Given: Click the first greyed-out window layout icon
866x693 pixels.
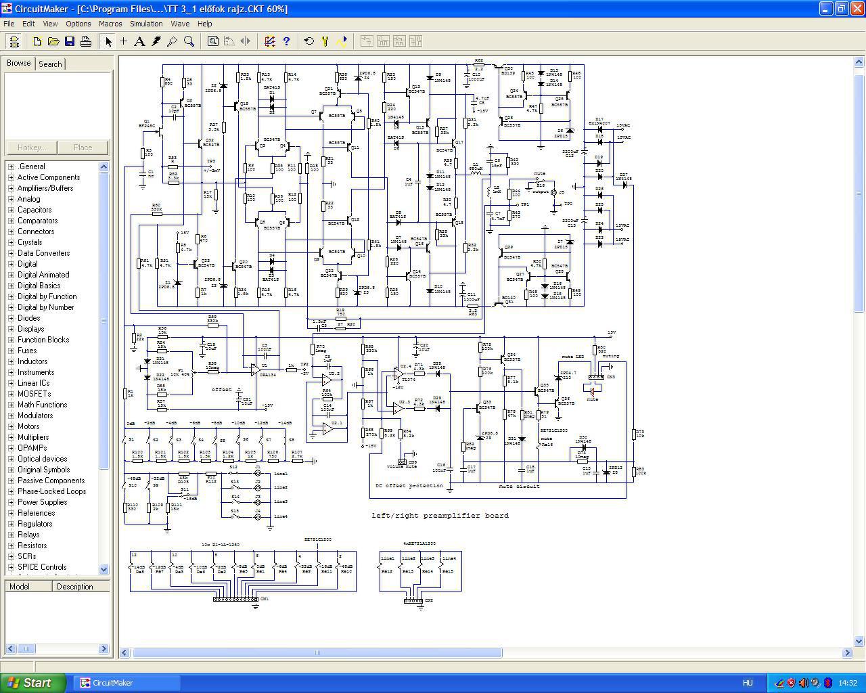Looking at the screenshot, I should 366,41.
